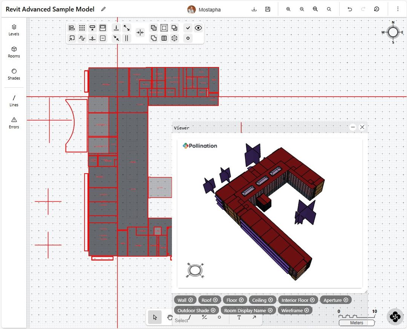Open the Meters unit selector
Viewport: 407px width, 329px height.
tap(356, 323)
